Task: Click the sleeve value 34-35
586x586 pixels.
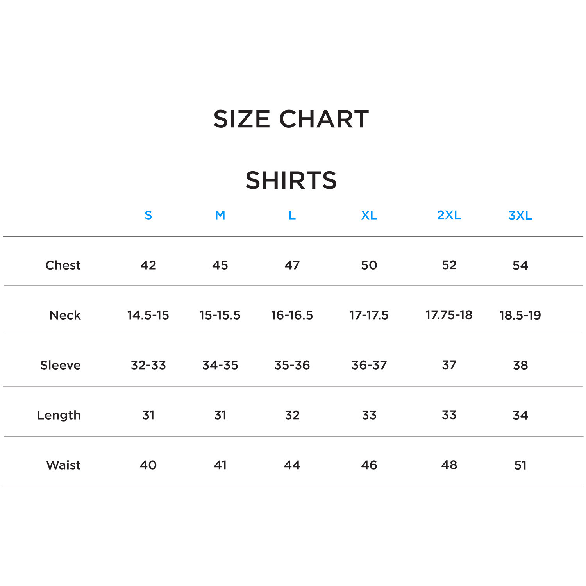Action: pos(220,365)
